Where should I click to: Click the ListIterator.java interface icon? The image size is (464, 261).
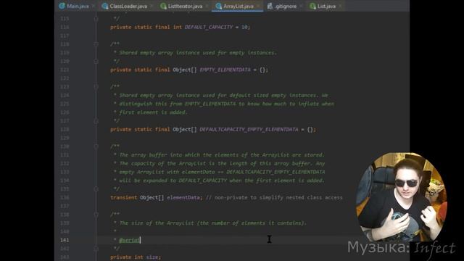[x=163, y=6]
